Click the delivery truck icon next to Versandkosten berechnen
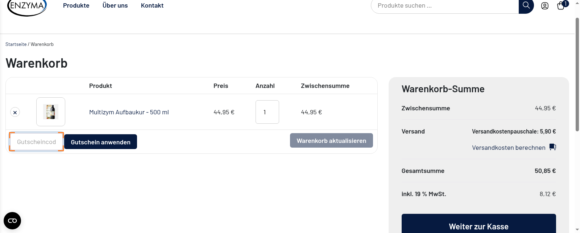The width and height of the screenshot is (580, 233). pos(552,147)
